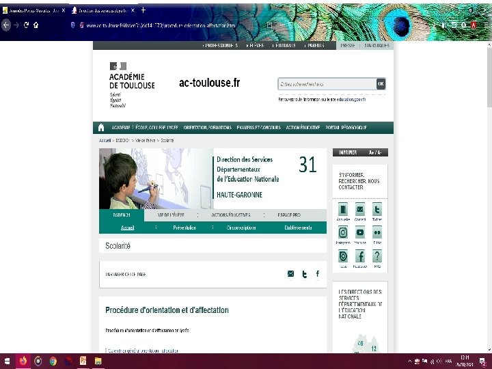Open the PRESSE link
This screenshot has height=369, width=492.
(348, 46)
